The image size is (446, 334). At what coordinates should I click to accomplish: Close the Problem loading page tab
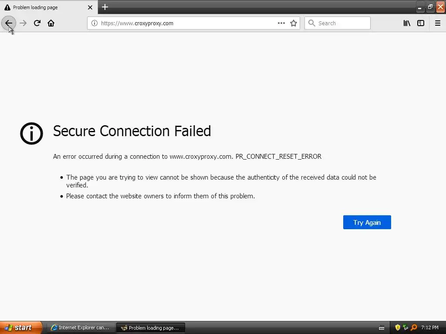(90, 7)
